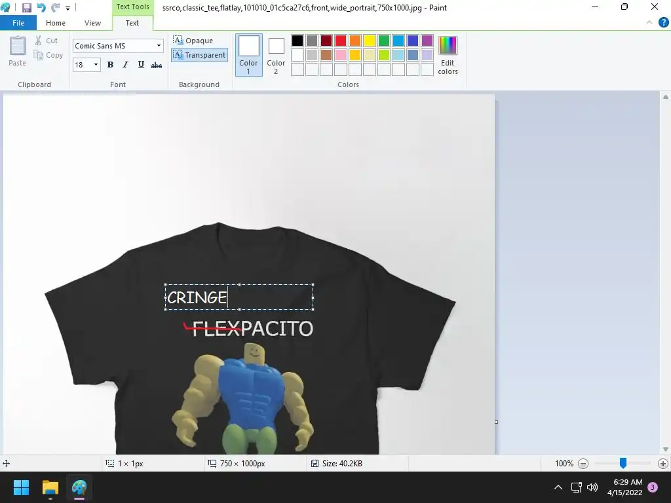Zoom out with the minus button
This screenshot has height=503, width=671.
coord(583,464)
